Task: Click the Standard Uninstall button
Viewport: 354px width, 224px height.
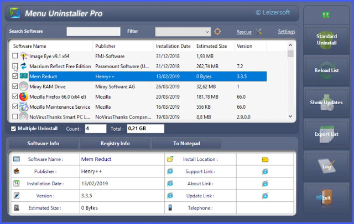Action: pos(326,39)
